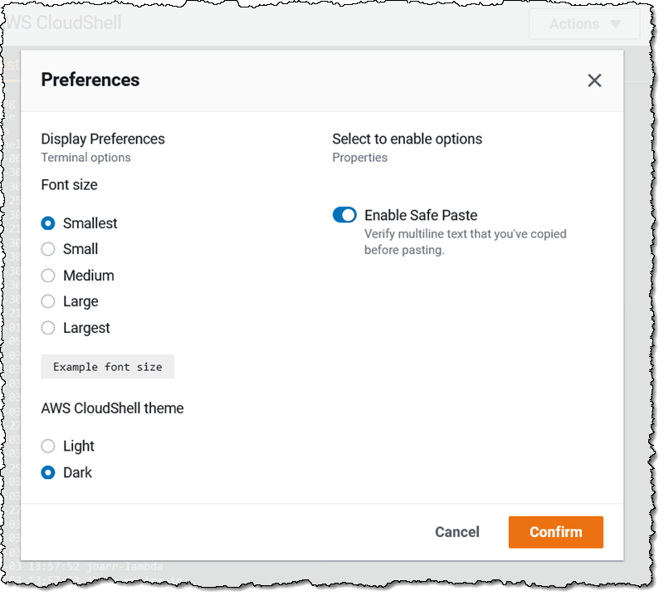Image resolution: width=664 pixels, height=596 pixels.
Task: Click the Font size section label
Action: 69,184
